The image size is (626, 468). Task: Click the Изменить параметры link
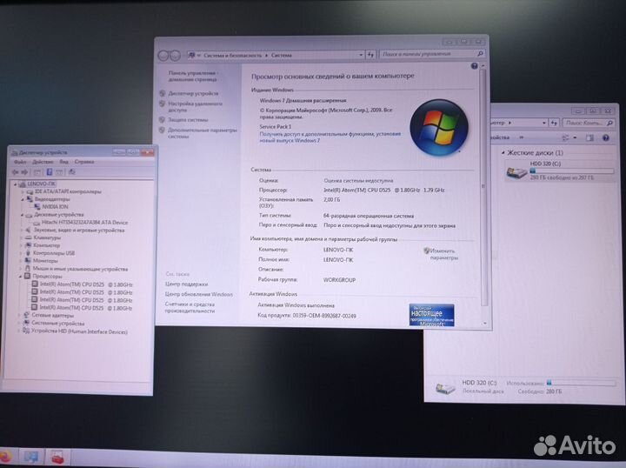click(443, 254)
